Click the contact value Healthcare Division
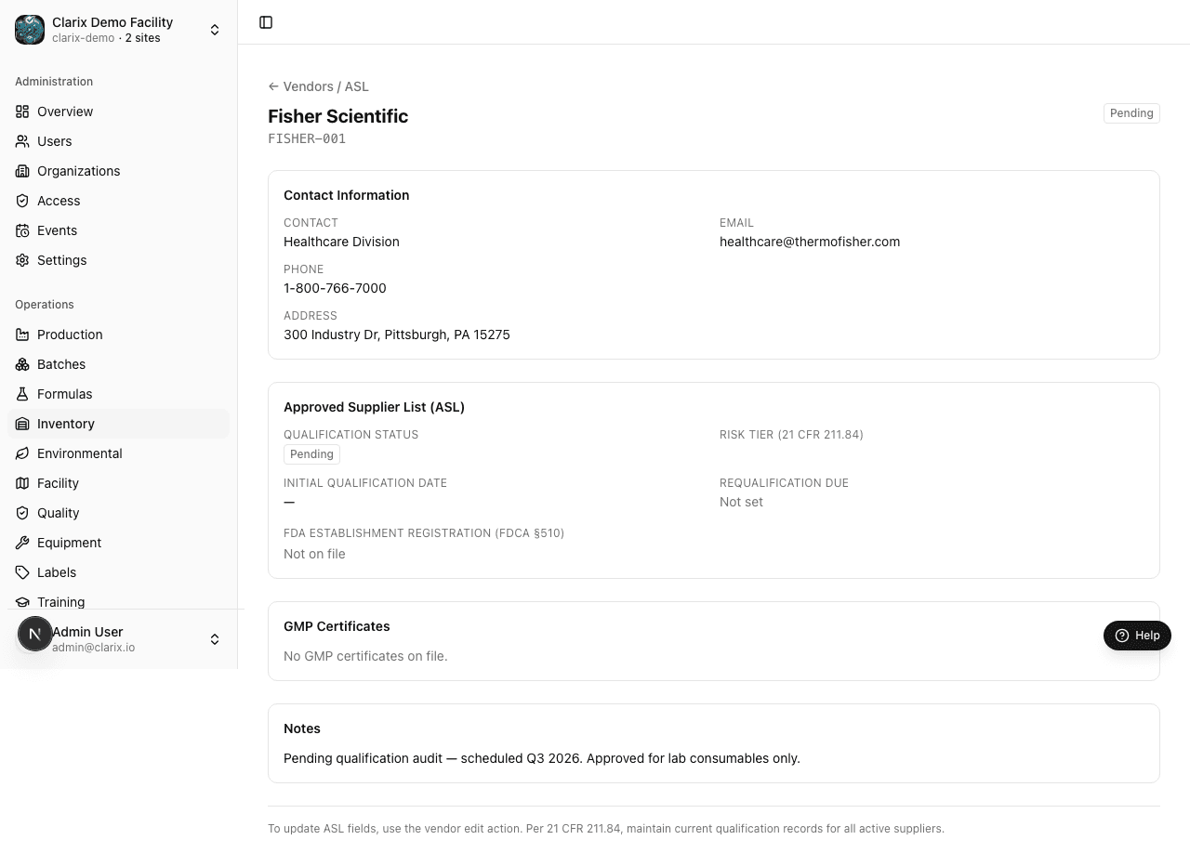Image resolution: width=1190 pixels, height=866 pixels. click(341, 242)
